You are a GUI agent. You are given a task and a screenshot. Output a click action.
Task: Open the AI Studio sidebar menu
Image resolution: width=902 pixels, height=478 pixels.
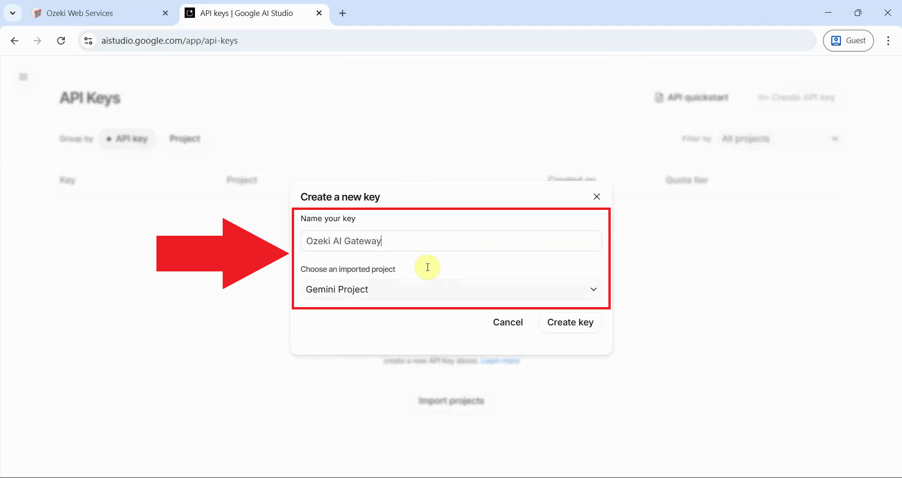click(x=23, y=77)
